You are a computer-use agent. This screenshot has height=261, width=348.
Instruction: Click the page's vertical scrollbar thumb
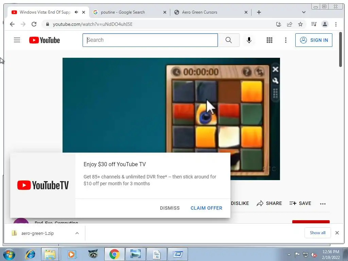[341, 50]
